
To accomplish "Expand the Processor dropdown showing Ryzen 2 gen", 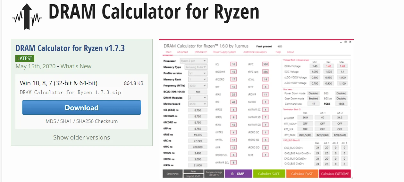I will pyautogui.click(x=193, y=61).
